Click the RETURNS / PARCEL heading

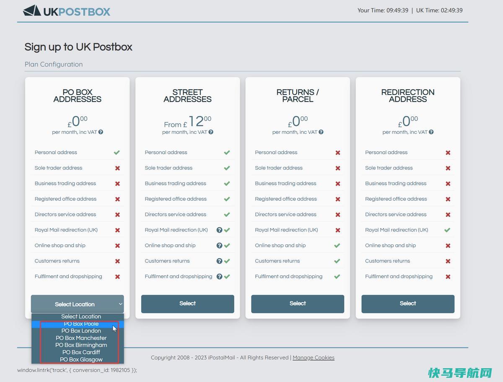298,96
